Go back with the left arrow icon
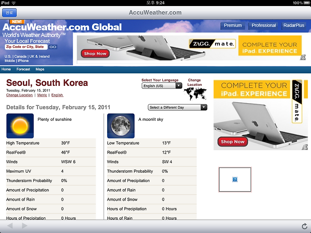311x233 pixels. (x=10, y=226)
